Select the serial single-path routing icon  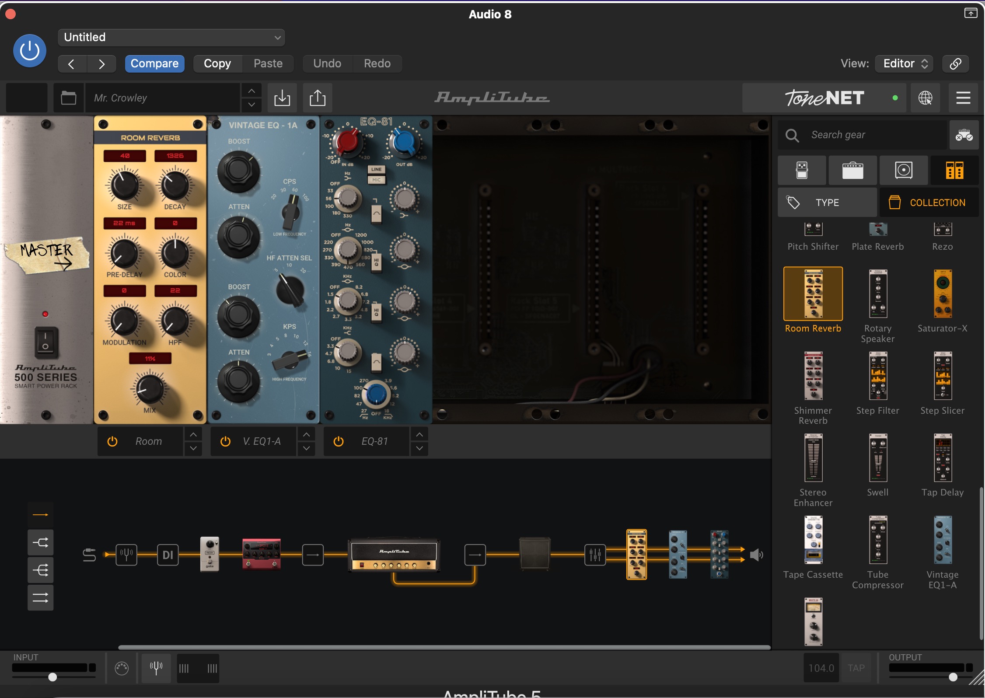pos(40,515)
